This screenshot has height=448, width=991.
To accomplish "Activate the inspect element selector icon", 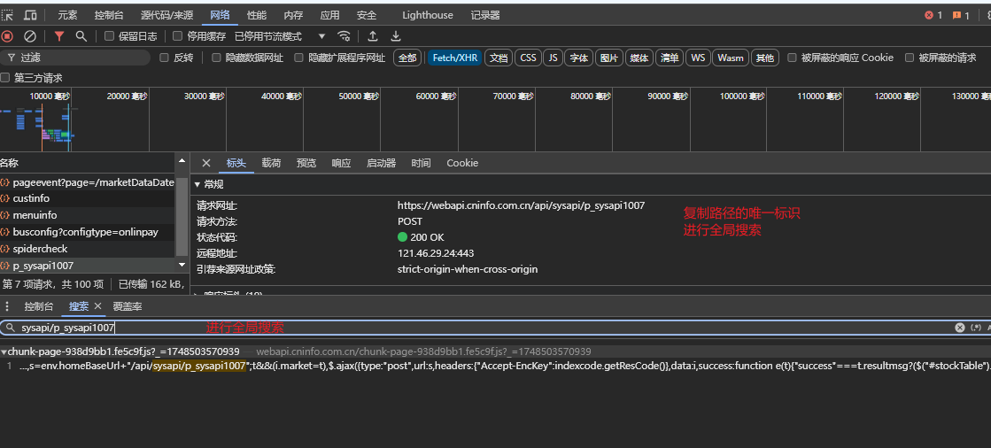I will tap(7, 15).
